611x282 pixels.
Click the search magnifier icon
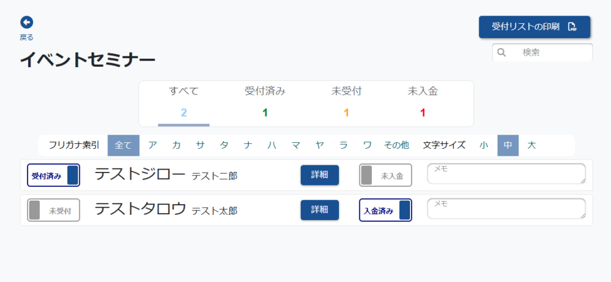click(x=501, y=52)
